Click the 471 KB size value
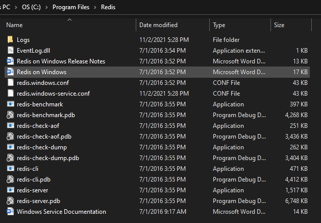The image size is (321, 223). pyautogui.click(x=299, y=169)
